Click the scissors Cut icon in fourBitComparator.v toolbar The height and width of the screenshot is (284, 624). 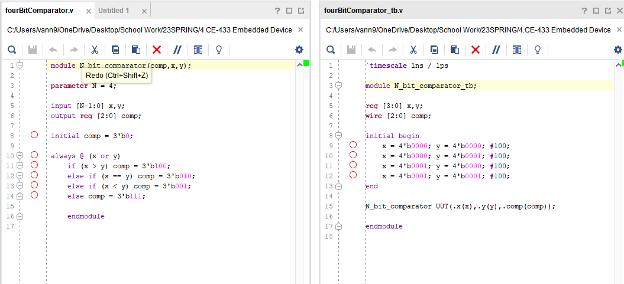[x=94, y=50]
